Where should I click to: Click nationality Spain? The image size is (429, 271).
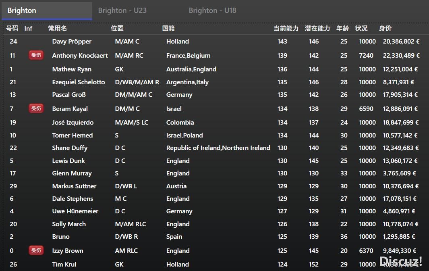coord(174,236)
